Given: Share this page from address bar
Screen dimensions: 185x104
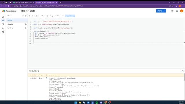Looking at the screenshot, I should click(x=170, y=6).
